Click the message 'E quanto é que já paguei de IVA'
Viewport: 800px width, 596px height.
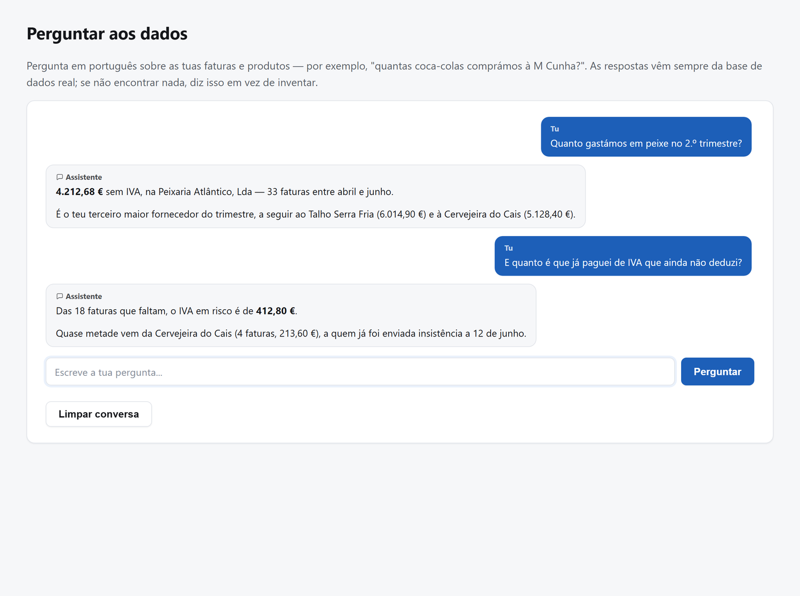[x=623, y=263]
